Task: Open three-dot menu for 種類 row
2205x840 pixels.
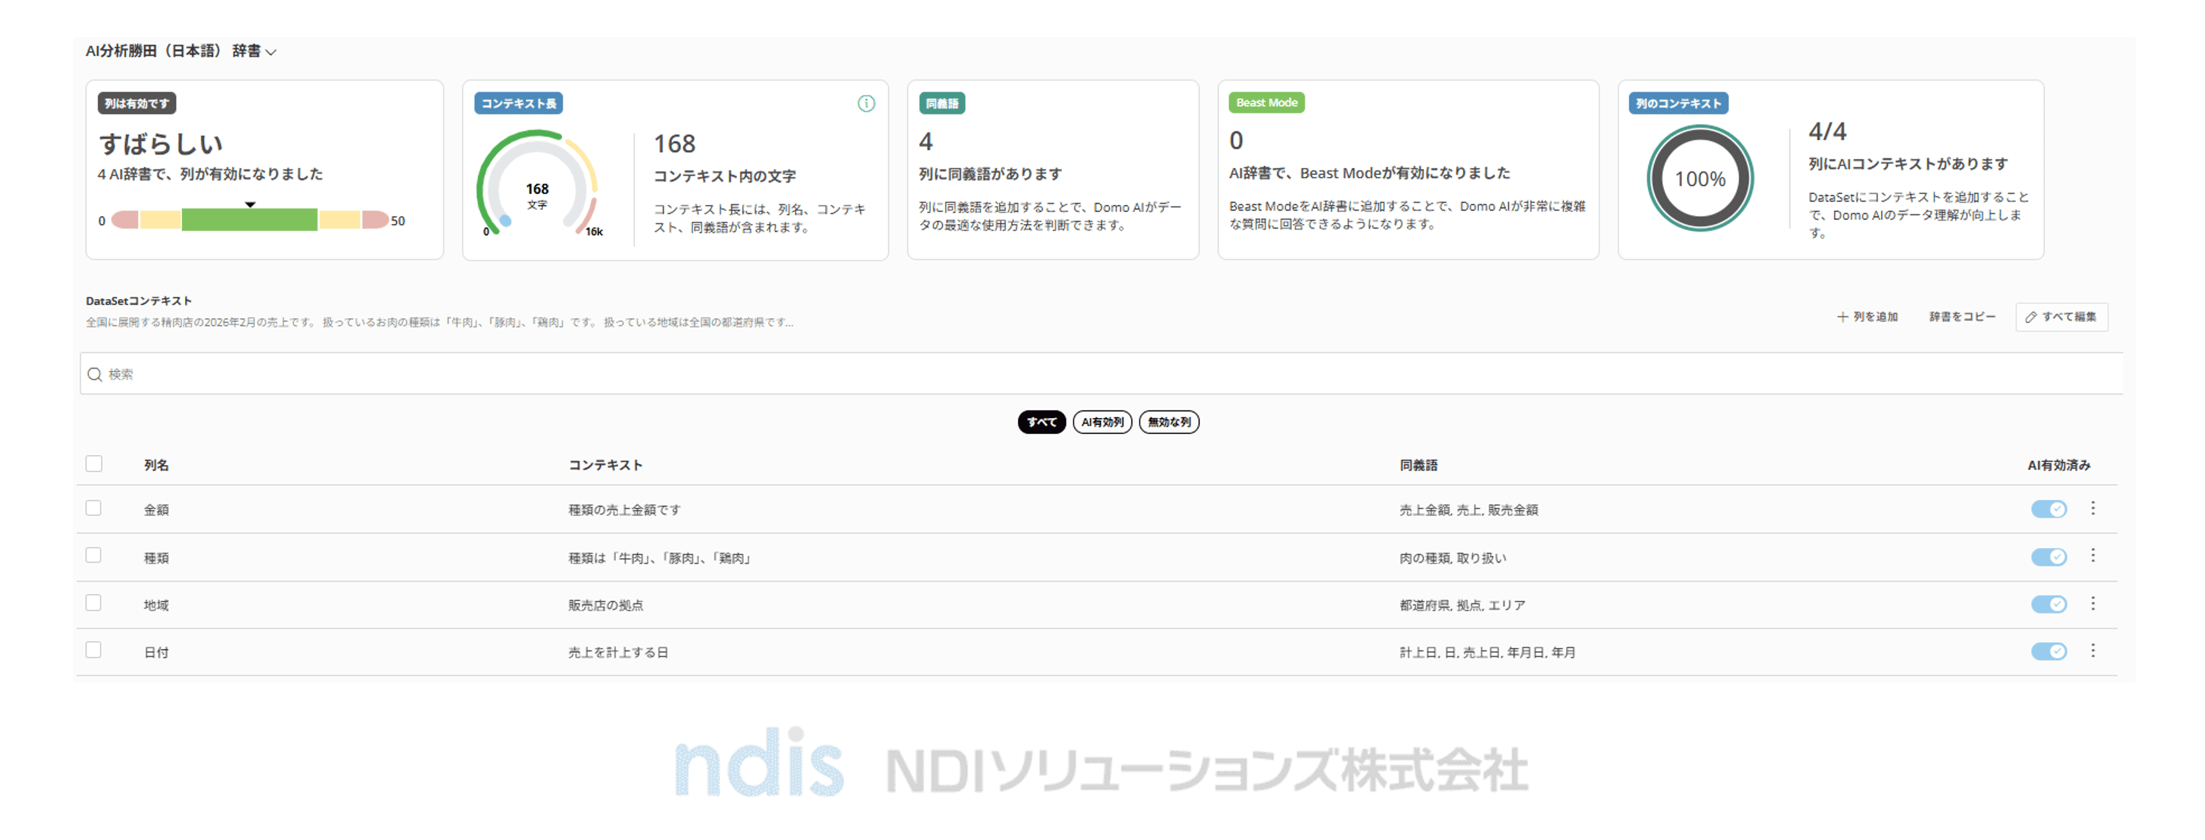Action: [2093, 556]
